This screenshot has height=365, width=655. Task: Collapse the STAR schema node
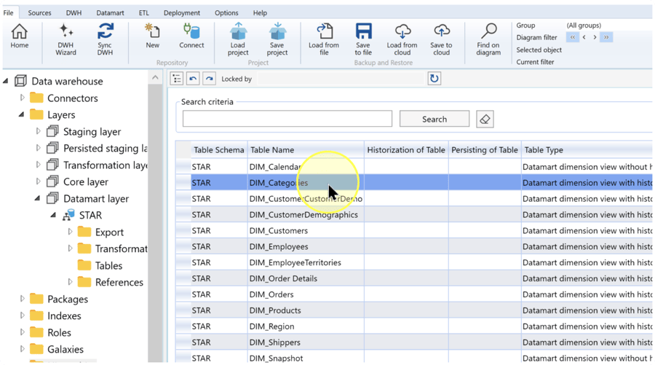coord(53,215)
